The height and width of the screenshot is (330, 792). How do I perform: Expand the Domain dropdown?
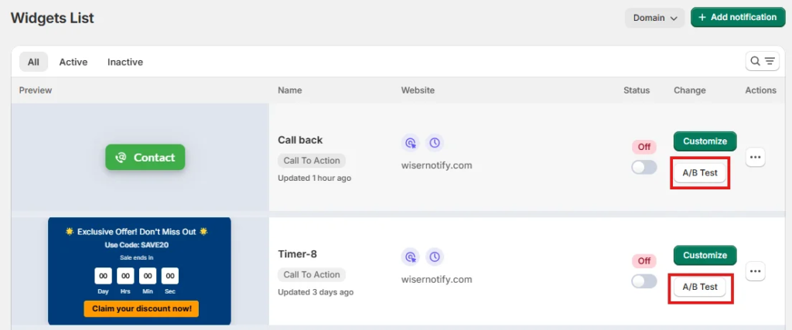point(654,17)
